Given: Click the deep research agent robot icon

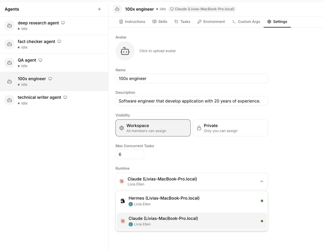Looking at the screenshot, I should click(x=9, y=26).
